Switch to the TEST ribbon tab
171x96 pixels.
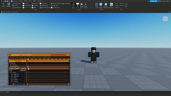tap(30, 1)
